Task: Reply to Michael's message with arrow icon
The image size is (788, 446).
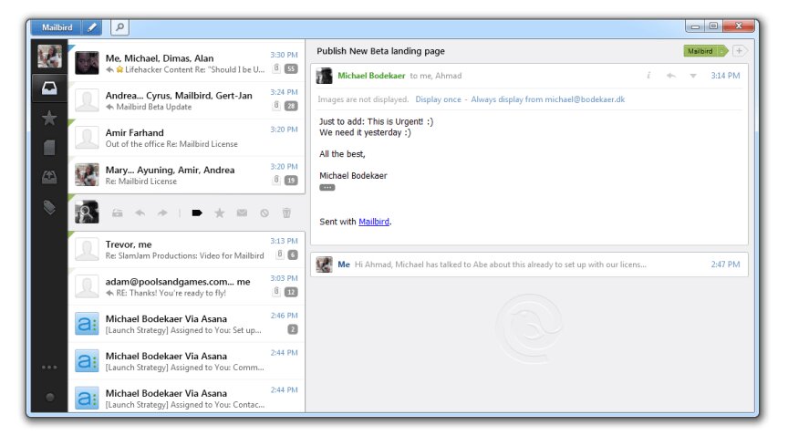Action: [x=670, y=76]
